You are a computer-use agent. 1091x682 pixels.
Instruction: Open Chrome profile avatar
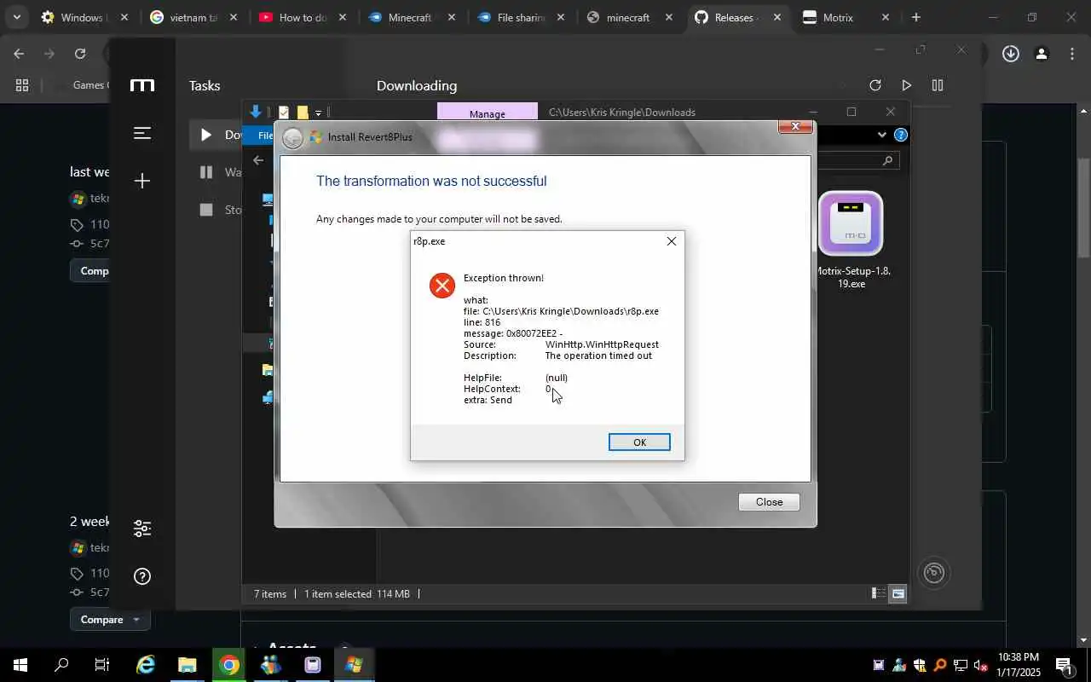click(1041, 54)
